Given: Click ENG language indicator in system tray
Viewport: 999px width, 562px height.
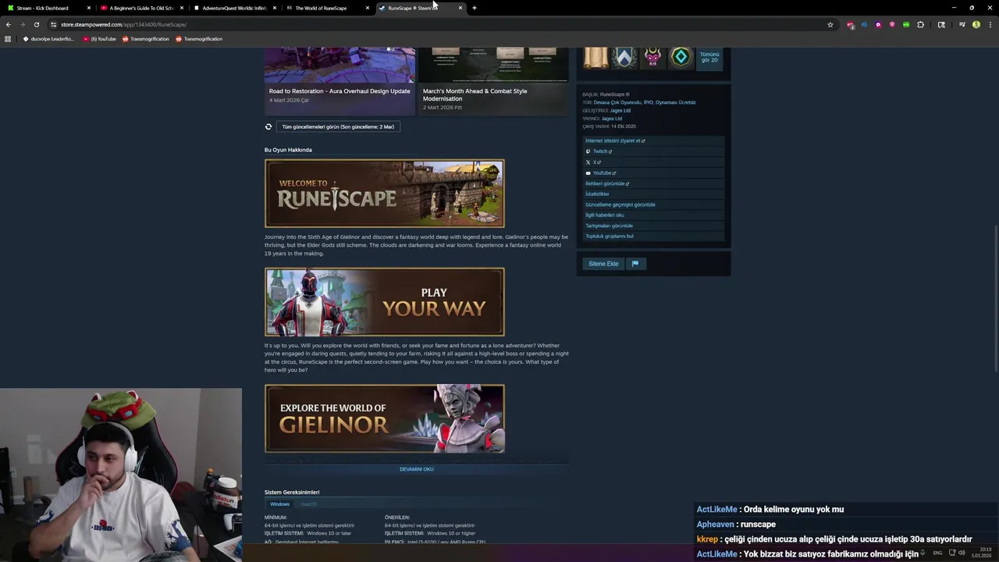Looking at the screenshot, I should tap(937, 553).
